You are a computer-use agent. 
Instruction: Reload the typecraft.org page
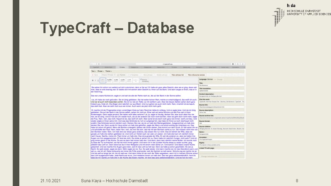[x=198, y=64]
